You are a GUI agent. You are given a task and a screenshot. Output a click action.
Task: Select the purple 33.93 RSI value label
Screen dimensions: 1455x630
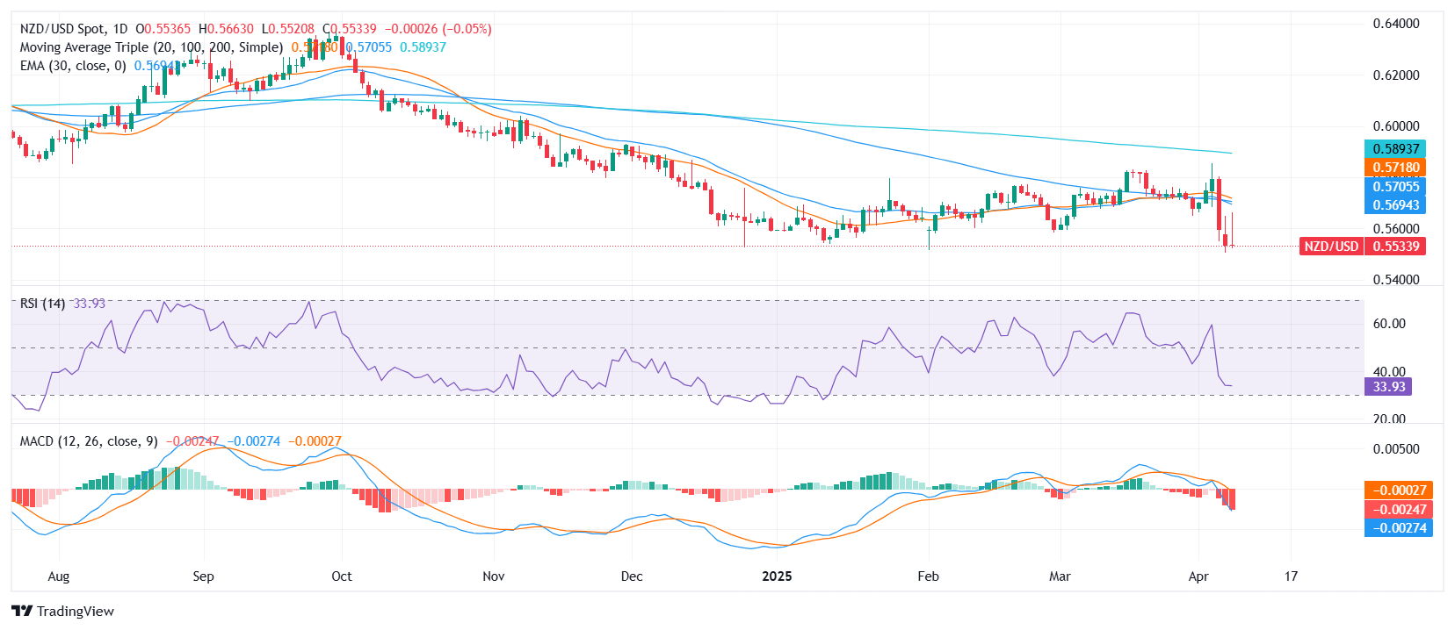click(x=1389, y=387)
